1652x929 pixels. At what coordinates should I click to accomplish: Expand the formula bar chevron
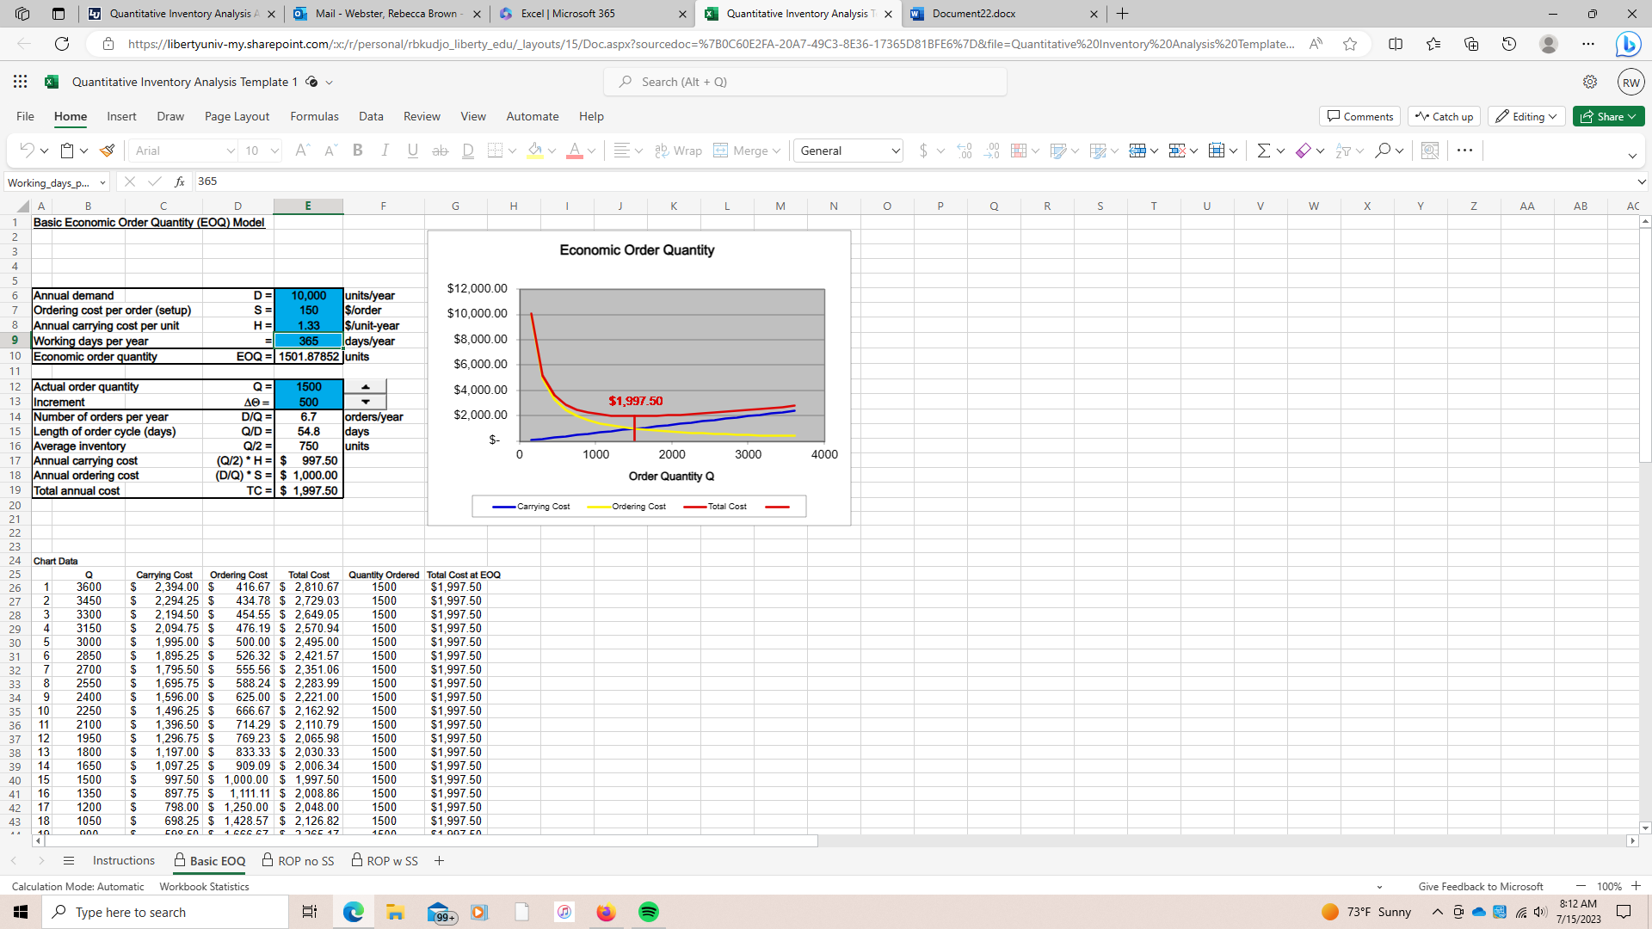pos(1641,181)
